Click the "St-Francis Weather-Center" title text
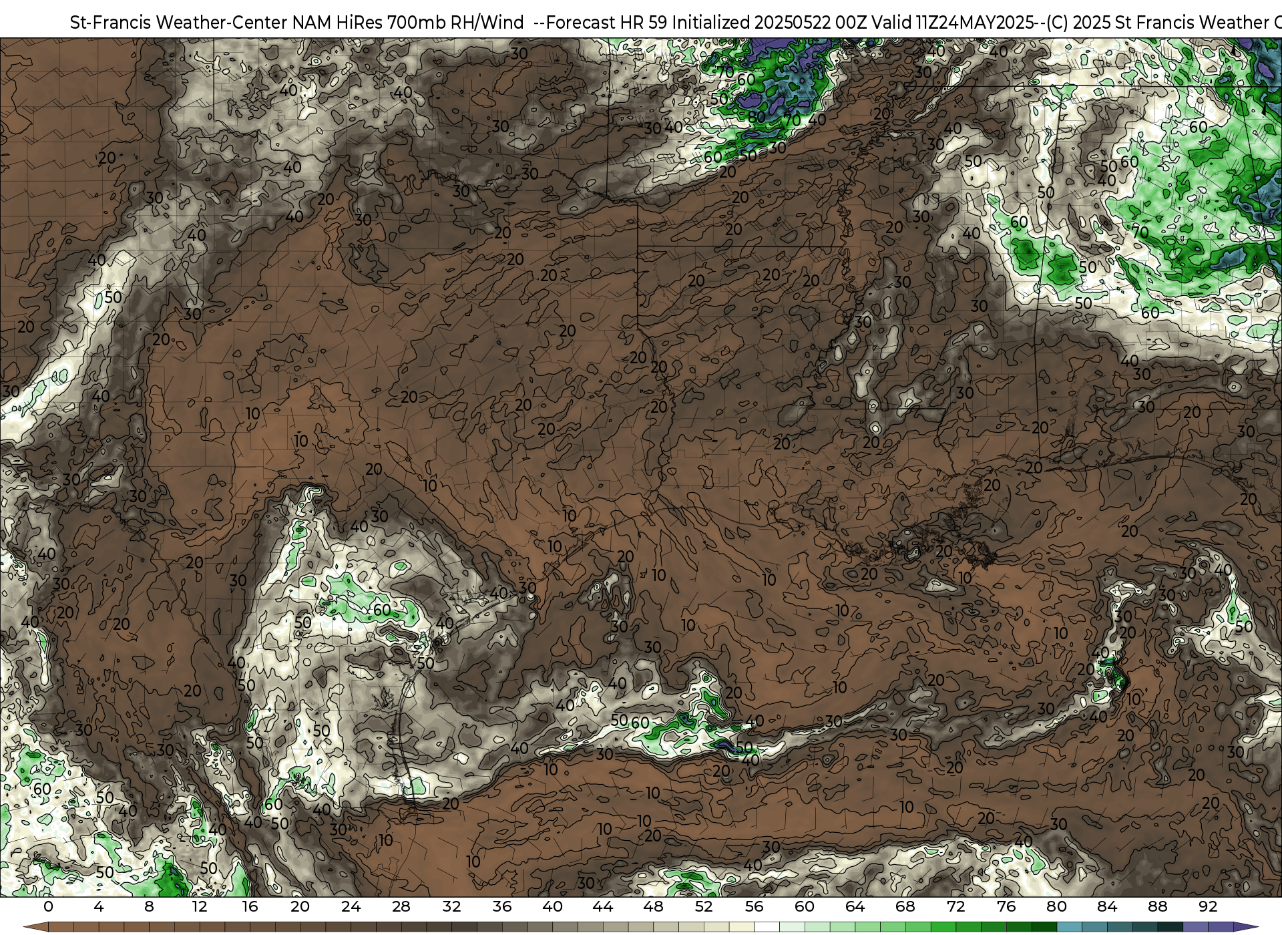The image size is (1282, 935). click(178, 23)
